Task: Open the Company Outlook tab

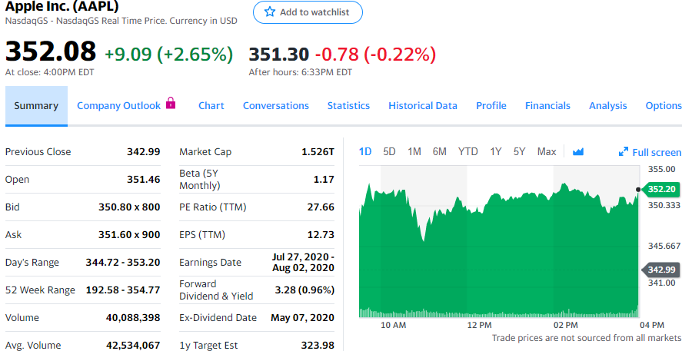Action: [118, 105]
